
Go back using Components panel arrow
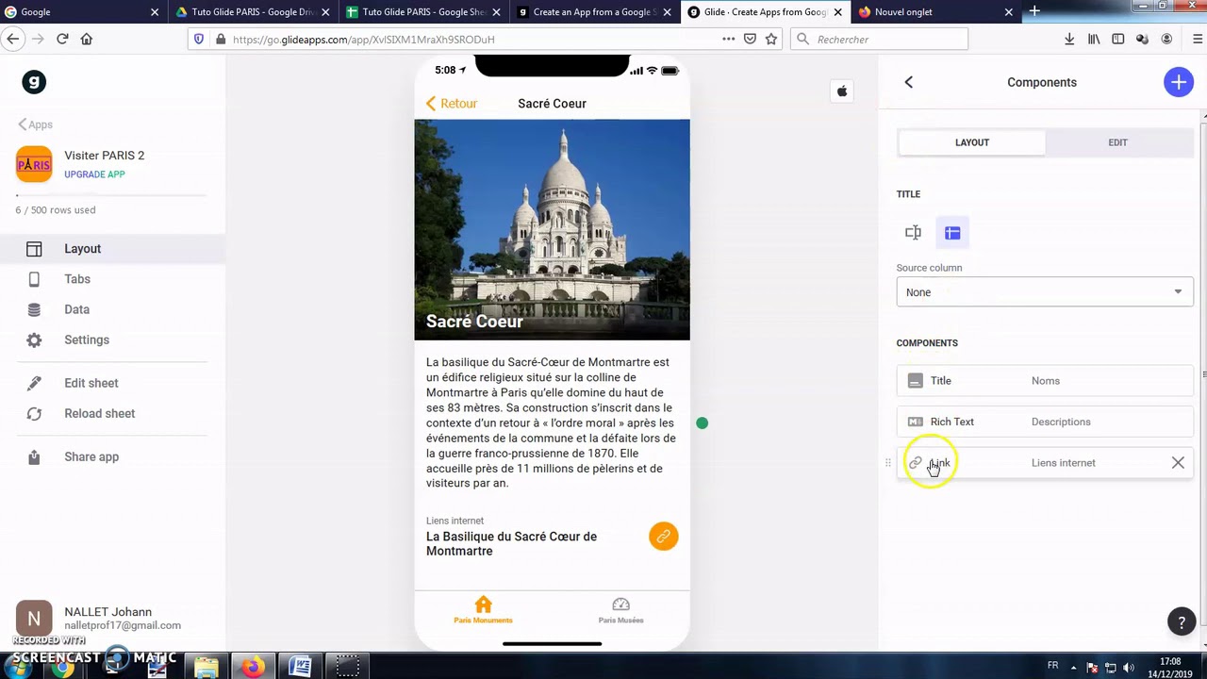click(x=909, y=82)
